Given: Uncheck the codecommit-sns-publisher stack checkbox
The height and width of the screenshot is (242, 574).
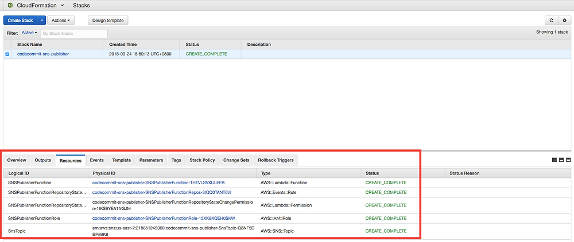Looking at the screenshot, I should pyautogui.click(x=7, y=54).
